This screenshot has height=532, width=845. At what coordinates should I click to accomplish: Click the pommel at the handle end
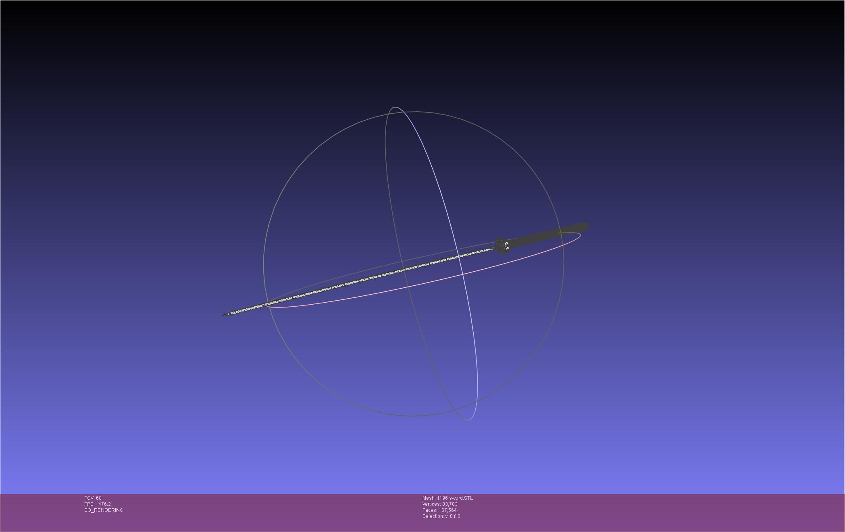(583, 227)
